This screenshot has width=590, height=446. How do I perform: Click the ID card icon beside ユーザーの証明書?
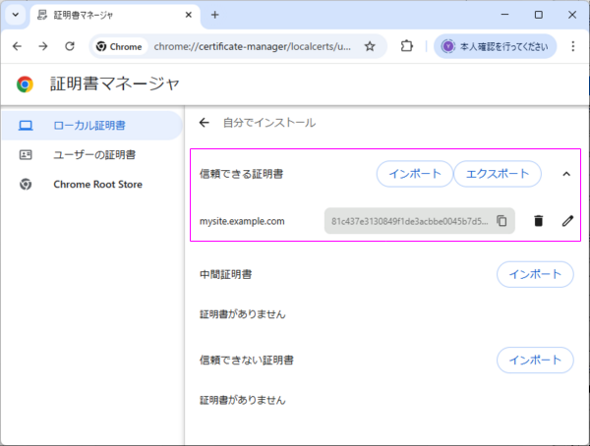tap(26, 154)
